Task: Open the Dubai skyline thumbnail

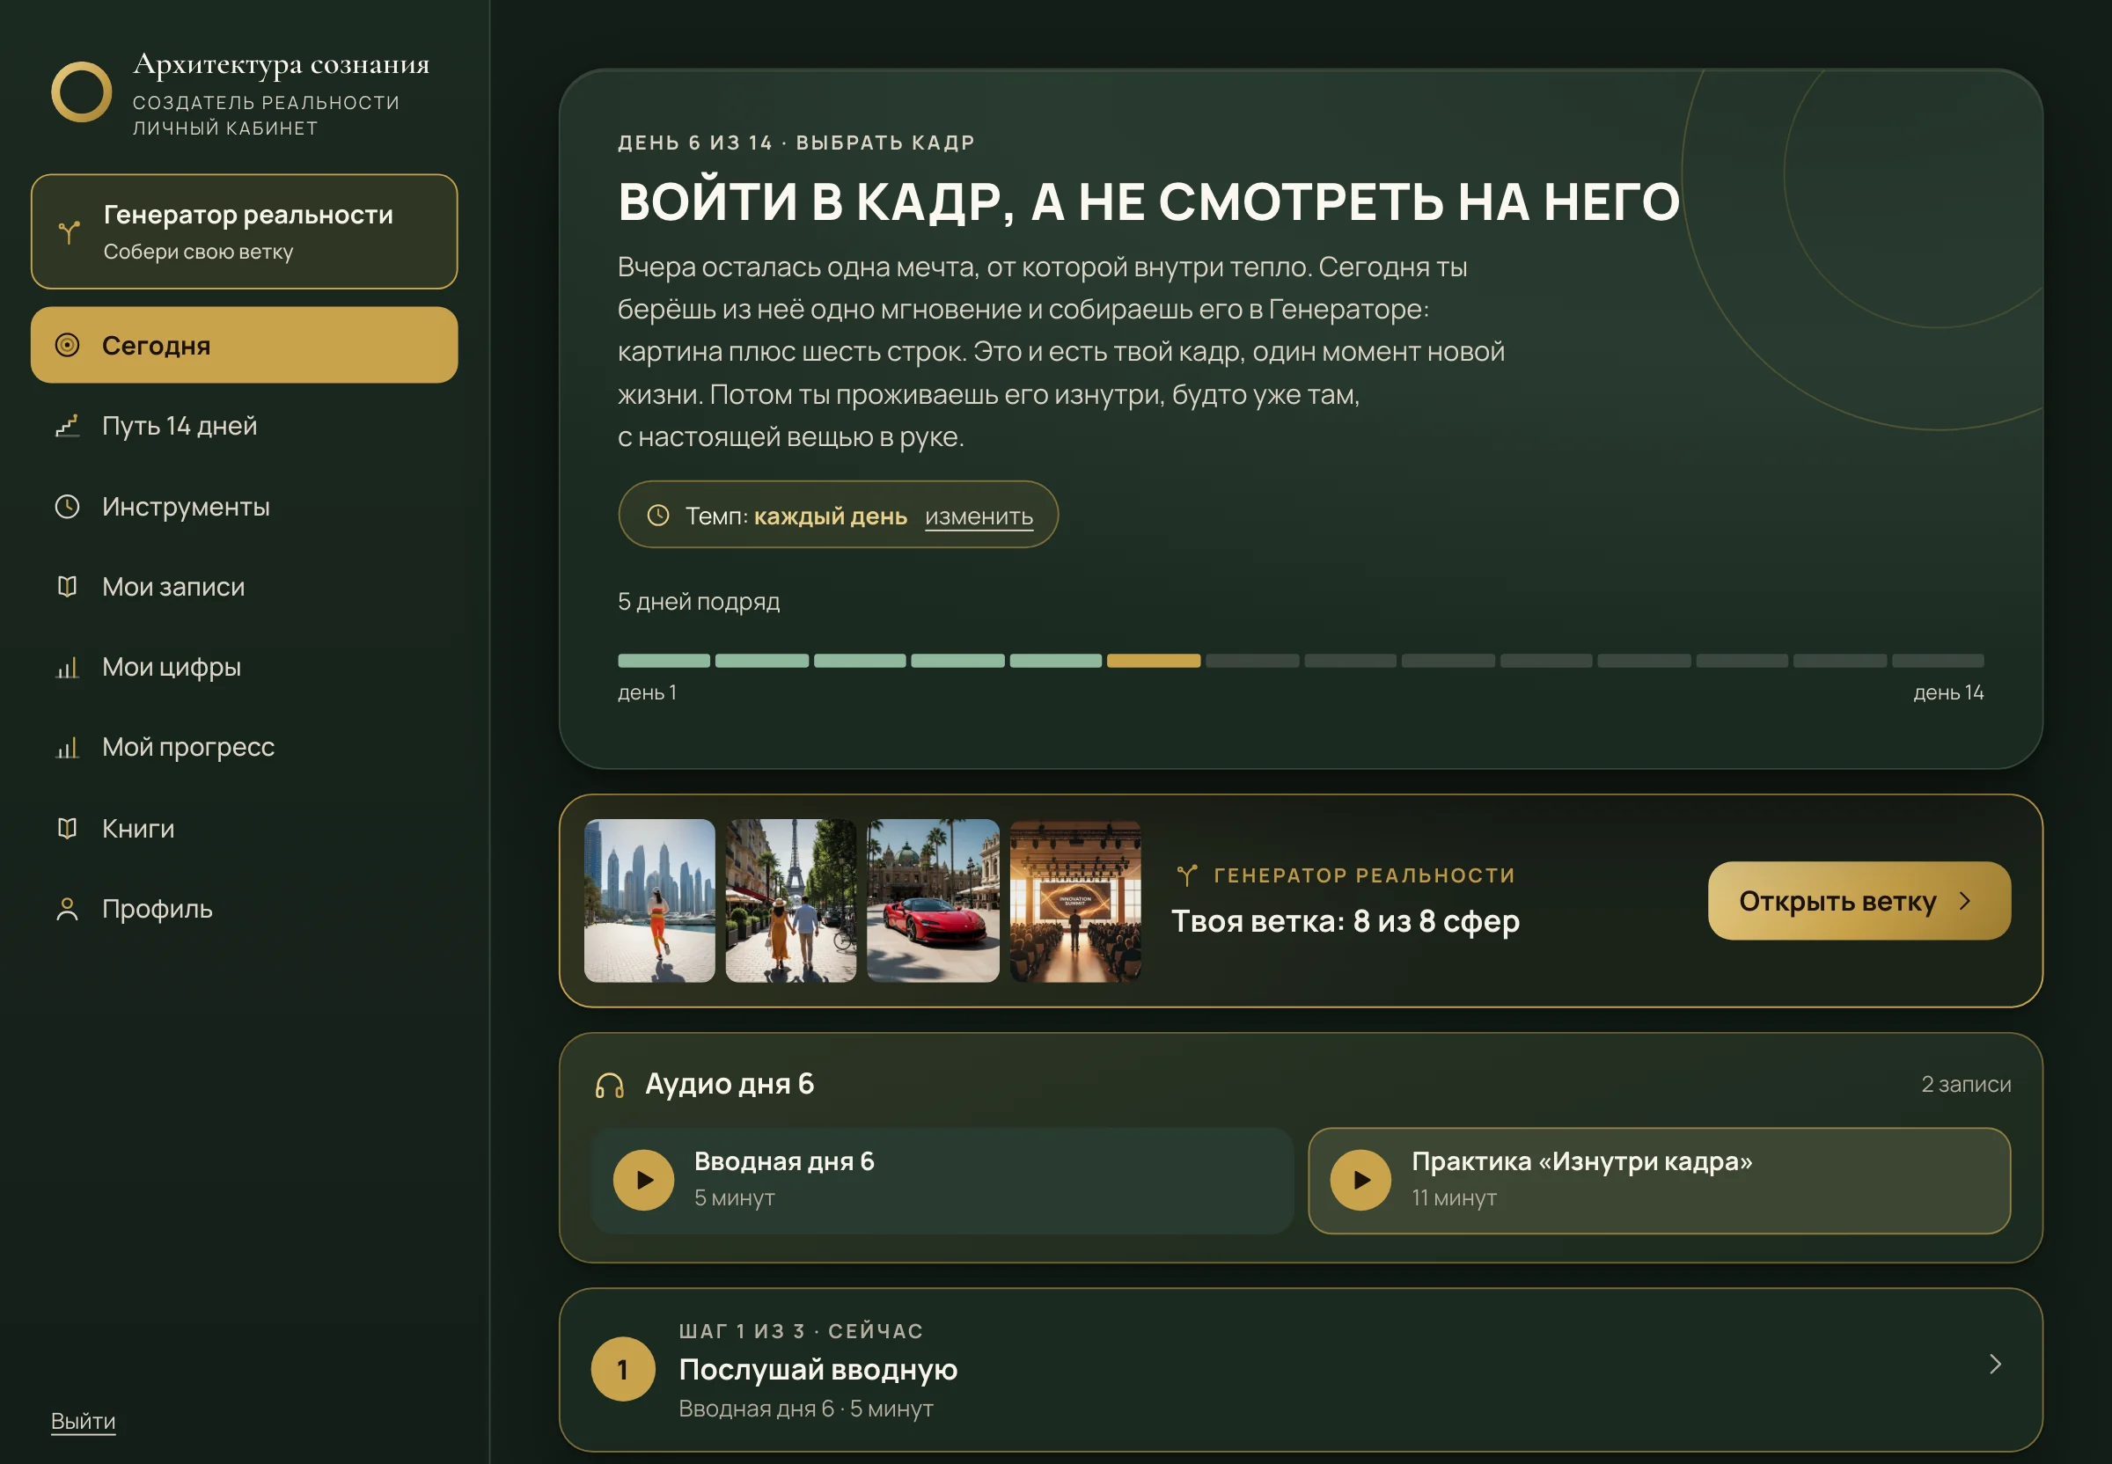Action: click(x=649, y=901)
